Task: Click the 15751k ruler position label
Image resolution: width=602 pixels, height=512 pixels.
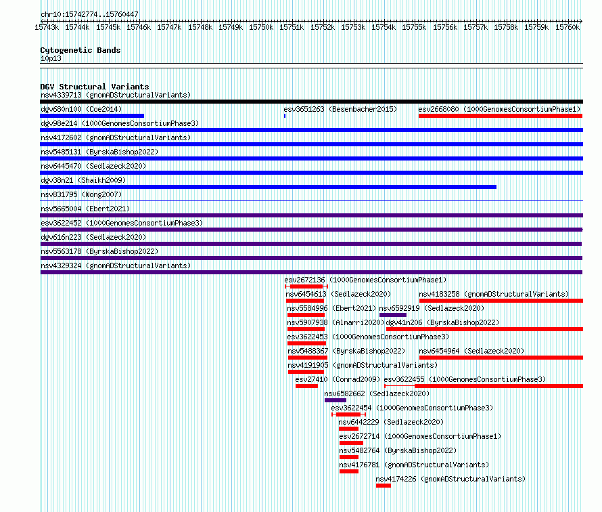Action: (x=292, y=27)
